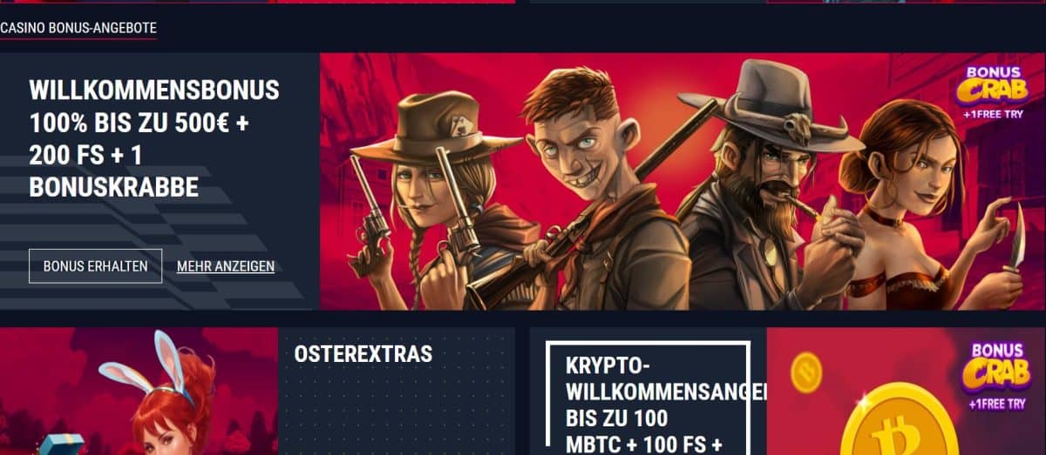Click the knife held by the red-haired woman
Image resolution: width=1046 pixels, height=455 pixels.
[1015, 238]
